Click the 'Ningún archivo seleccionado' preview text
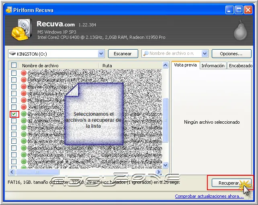Image resolution: width=258 pixels, height=205 pixels. point(212,122)
